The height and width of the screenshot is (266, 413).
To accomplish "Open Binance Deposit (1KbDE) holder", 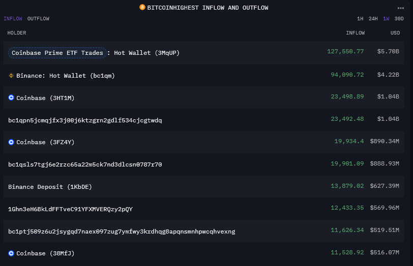I will coord(50,187).
